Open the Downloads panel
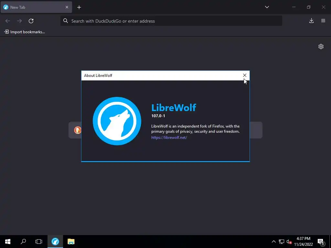Viewport: 331px width, 248px height. pos(311,21)
